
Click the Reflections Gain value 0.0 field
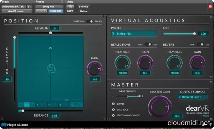coord(145,73)
